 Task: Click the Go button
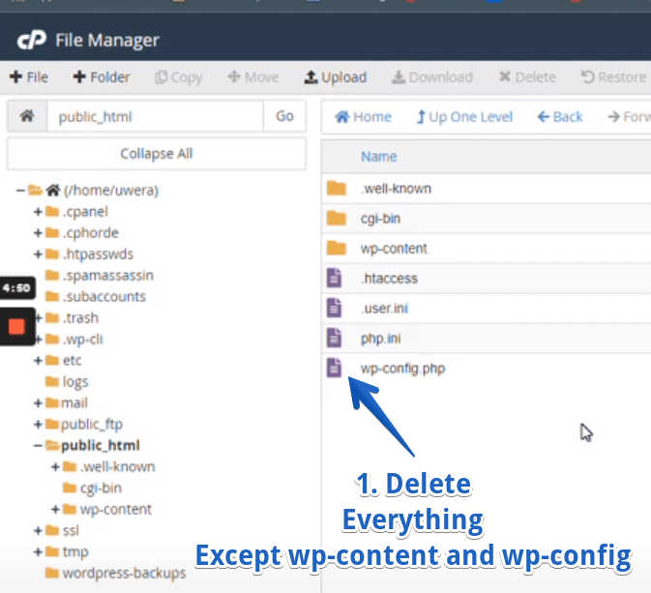click(x=284, y=116)
